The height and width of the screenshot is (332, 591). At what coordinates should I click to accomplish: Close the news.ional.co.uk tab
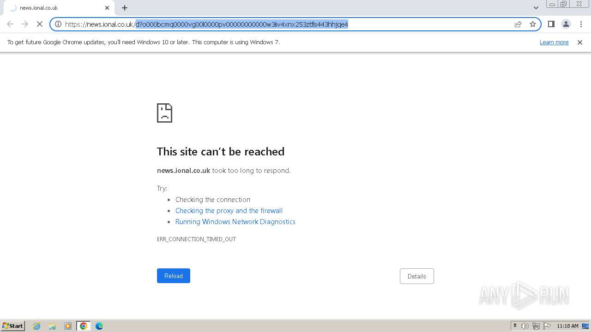pos(107,8)
